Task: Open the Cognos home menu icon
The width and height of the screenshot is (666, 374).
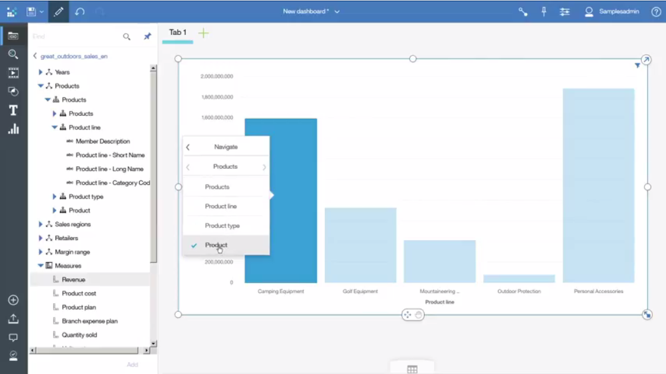Action: coord(11,12)
